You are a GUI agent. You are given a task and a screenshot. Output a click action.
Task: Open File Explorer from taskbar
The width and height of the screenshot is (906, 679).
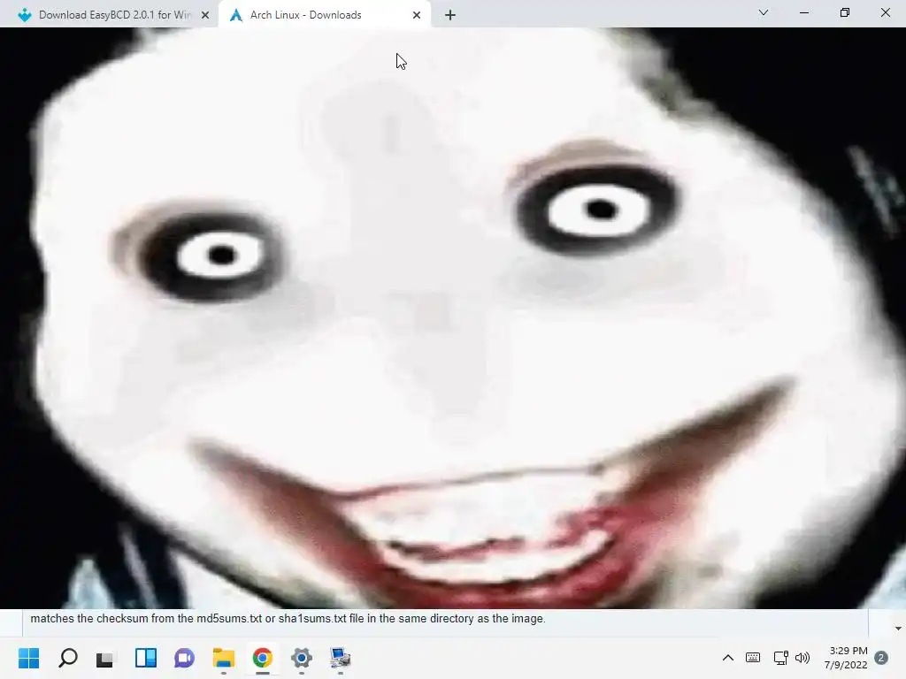224,658
